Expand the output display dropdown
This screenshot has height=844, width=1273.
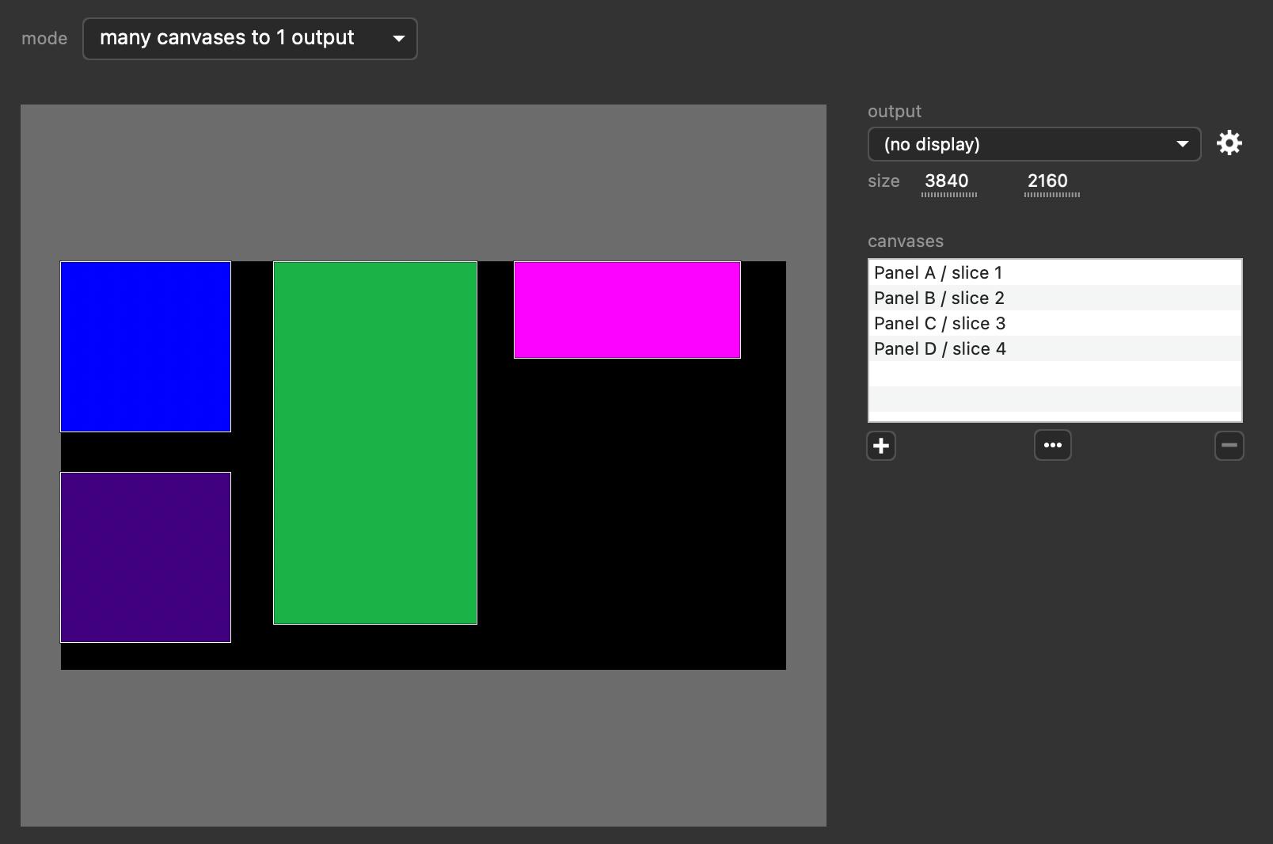pyautogui.click(x=1034, y=144)
